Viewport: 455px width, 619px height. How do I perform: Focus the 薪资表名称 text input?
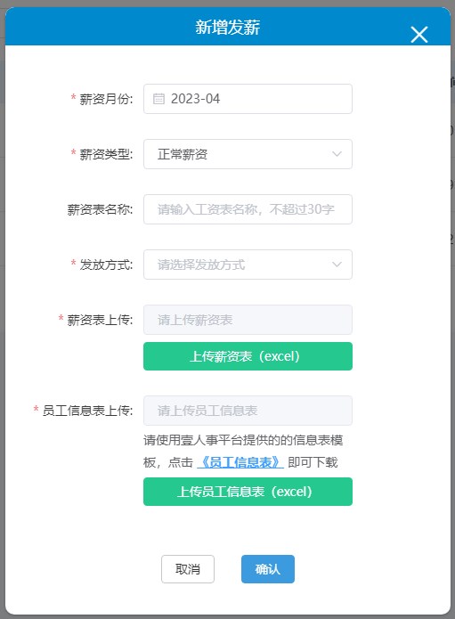[x=248, y=209]
